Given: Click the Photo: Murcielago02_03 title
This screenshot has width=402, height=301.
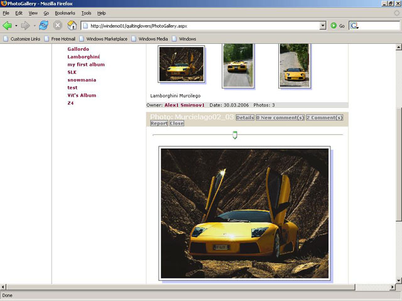Looking at the screenshot, I should click(x=192, y=117).
